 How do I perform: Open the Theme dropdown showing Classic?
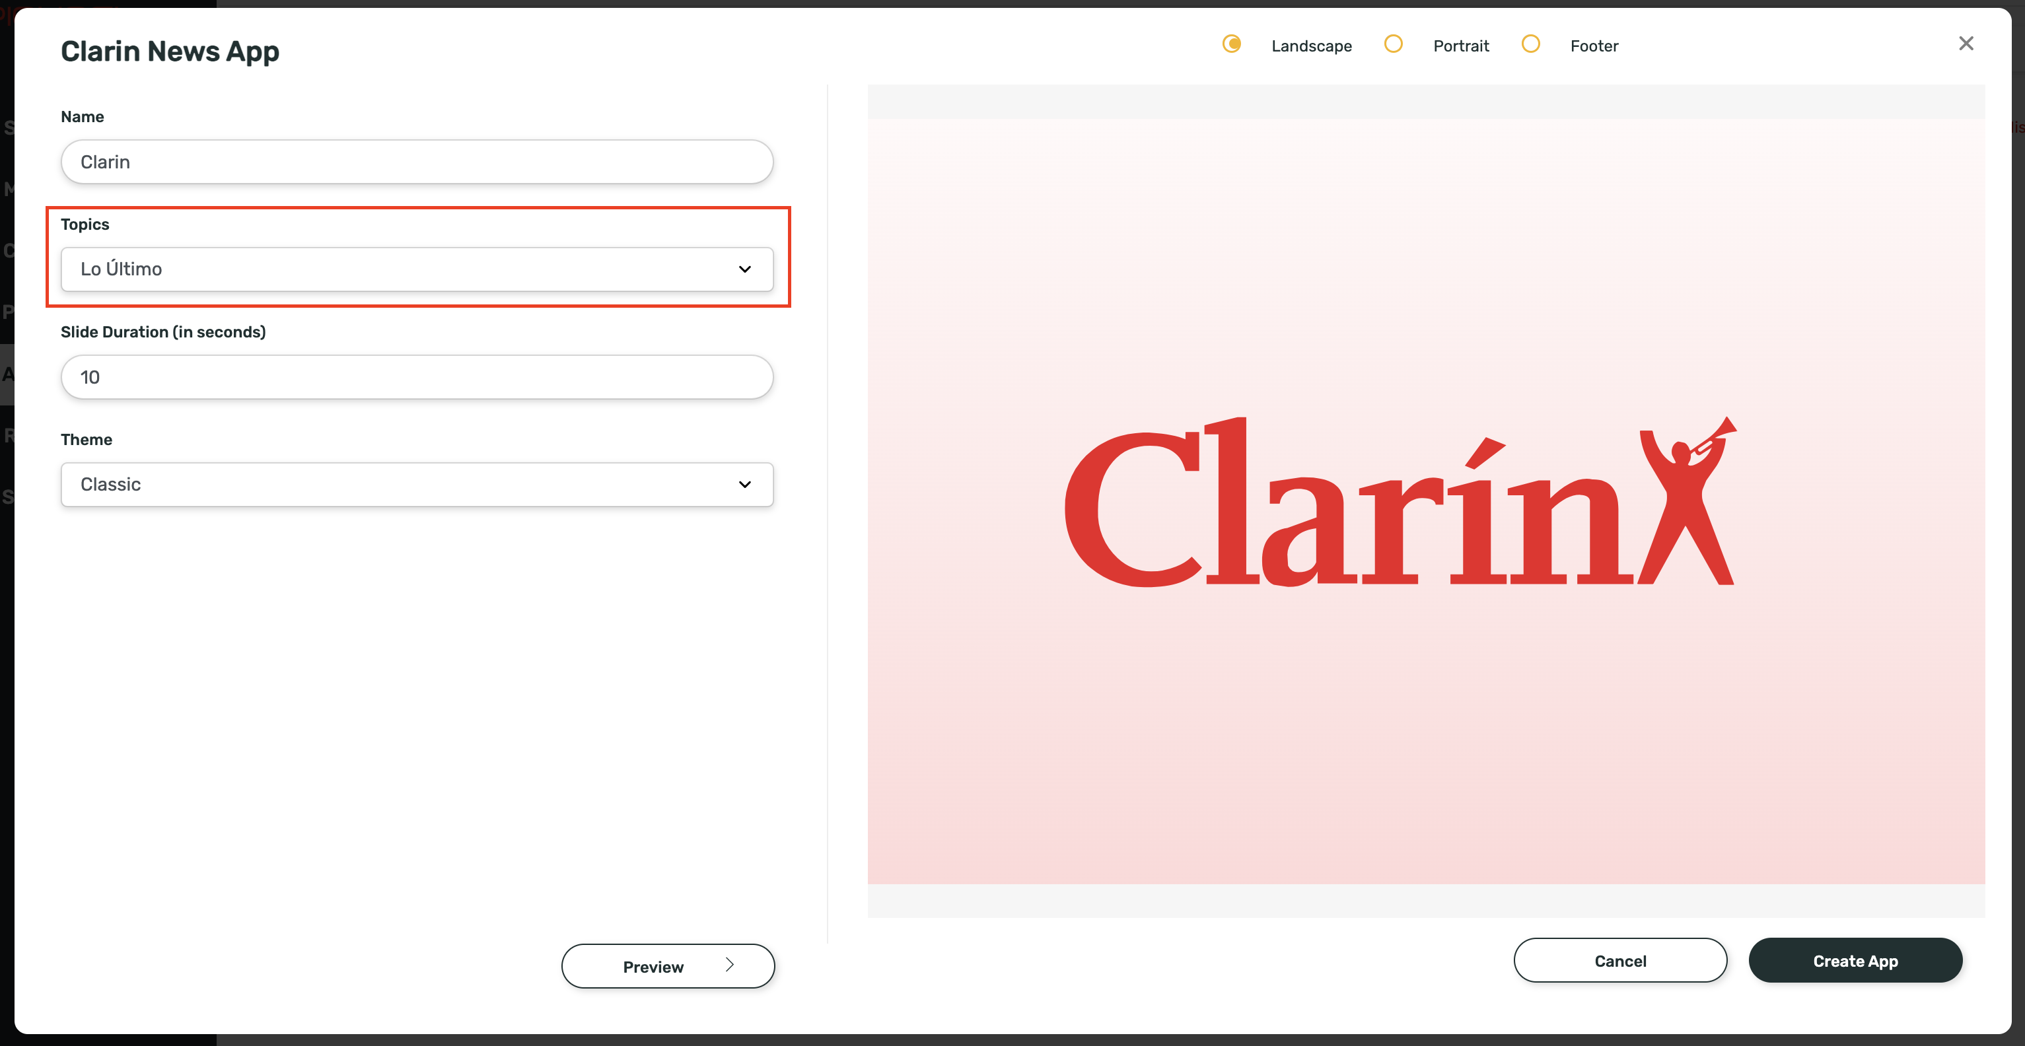(x=417, y=485)
